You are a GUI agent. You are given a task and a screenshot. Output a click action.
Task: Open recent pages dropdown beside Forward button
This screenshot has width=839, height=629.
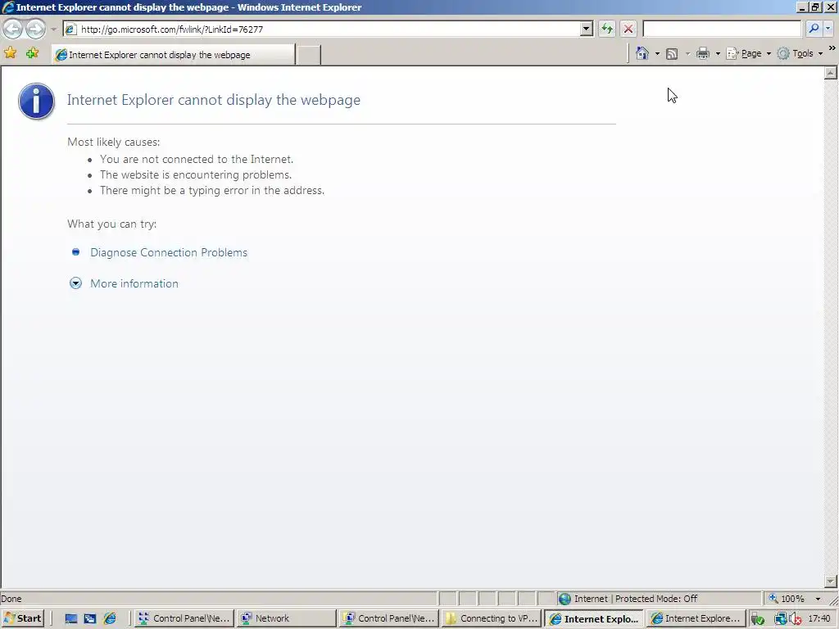(53, 29)
